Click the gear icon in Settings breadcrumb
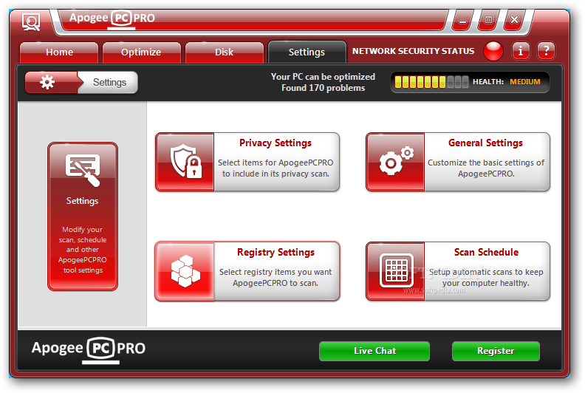585x393 pixels. pos(47,82)
